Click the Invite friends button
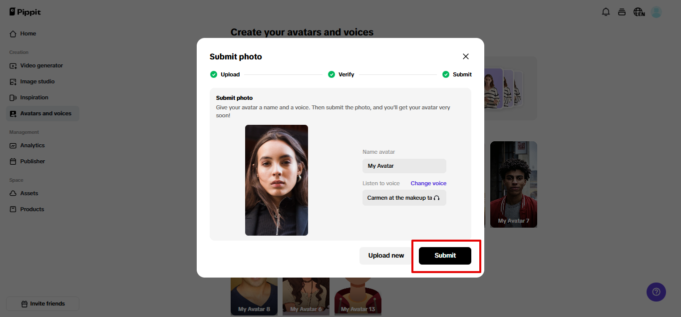 42,304
